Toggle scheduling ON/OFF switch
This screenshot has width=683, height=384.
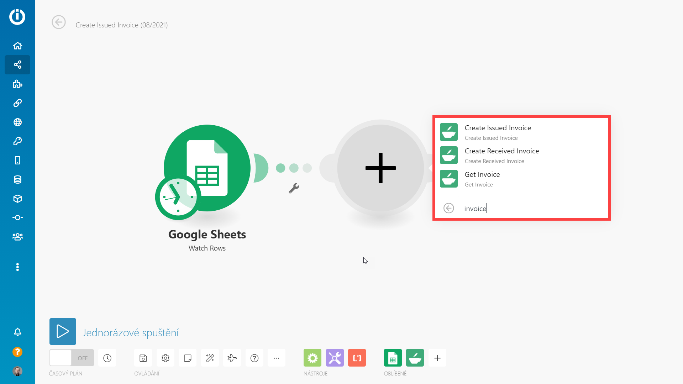pos(72,358)
